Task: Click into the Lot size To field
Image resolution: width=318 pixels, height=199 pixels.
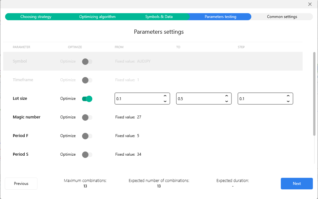Action: click(199, 99)
